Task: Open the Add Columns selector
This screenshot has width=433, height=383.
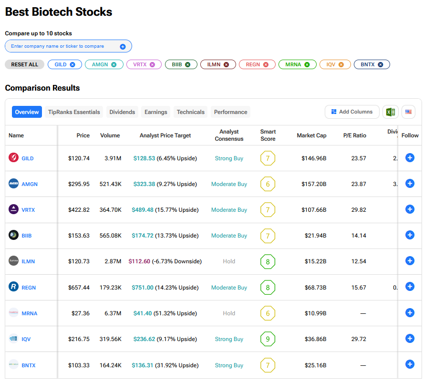Action: click(352, 112)
